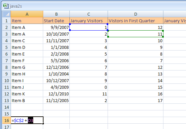Select row 14 header
Screen dimensions: 186x129
7,107
